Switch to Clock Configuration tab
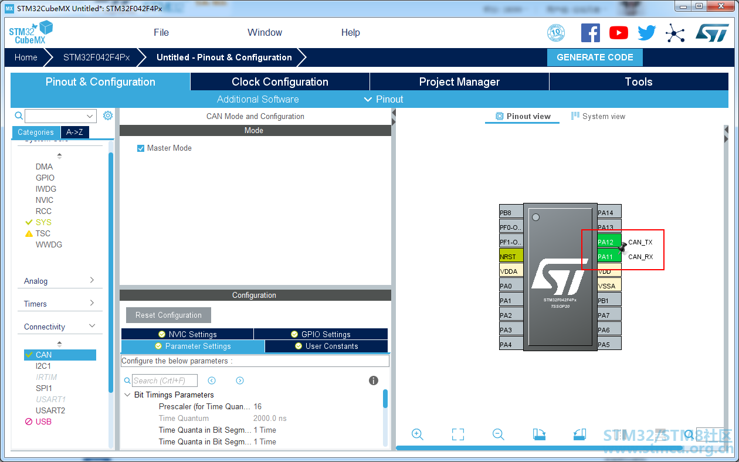The height and width of the screenshot is (462, 739). pyautogui.click(x=280, y=81)
